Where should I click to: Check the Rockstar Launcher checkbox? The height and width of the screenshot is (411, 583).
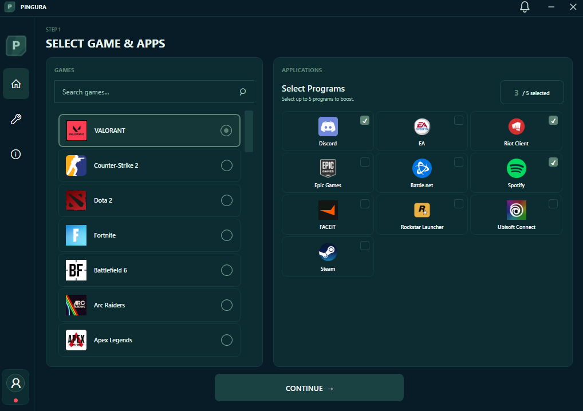(459, 204)
